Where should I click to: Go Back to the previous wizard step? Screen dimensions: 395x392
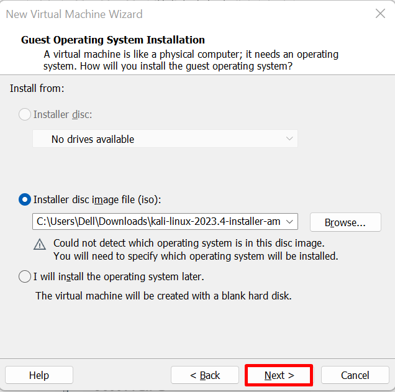point(205,375)
